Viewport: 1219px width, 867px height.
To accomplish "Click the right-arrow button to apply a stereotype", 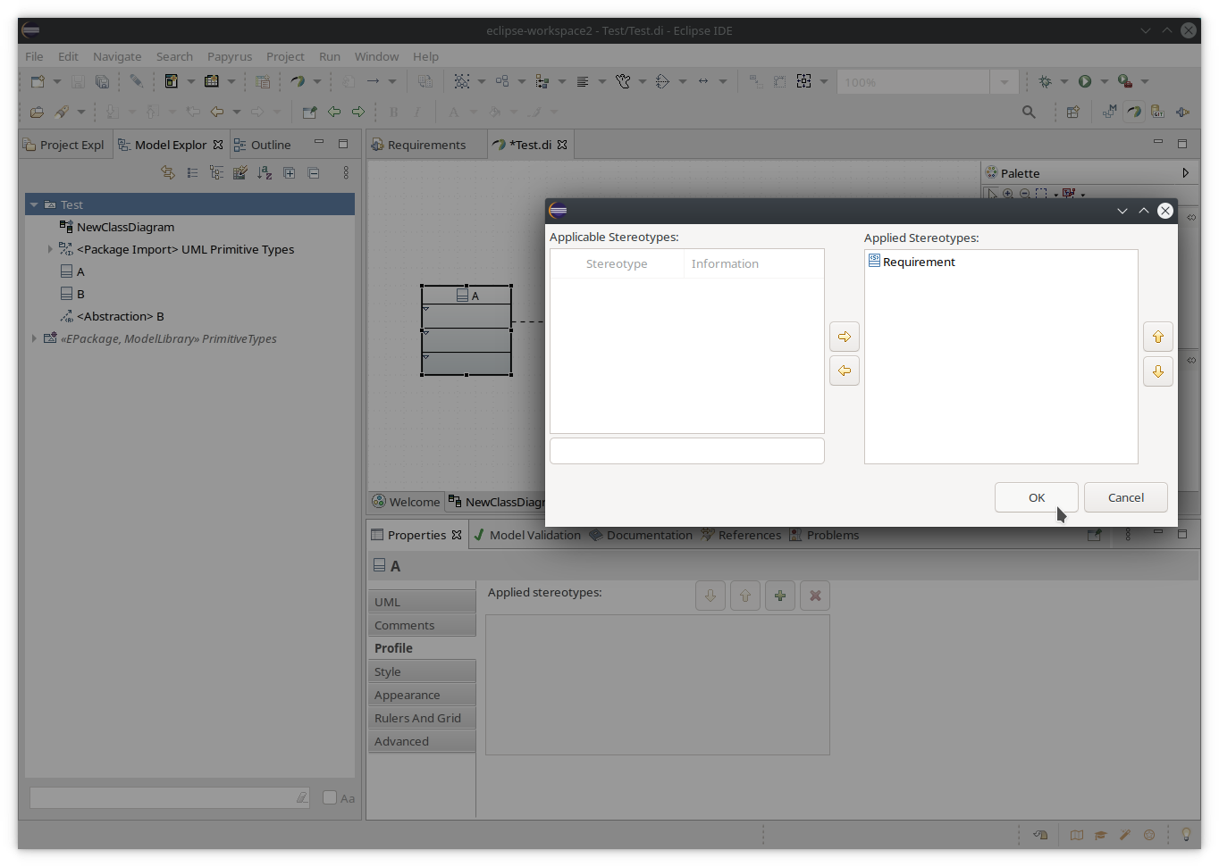I will pyautogui.click(x=845, y=337).
